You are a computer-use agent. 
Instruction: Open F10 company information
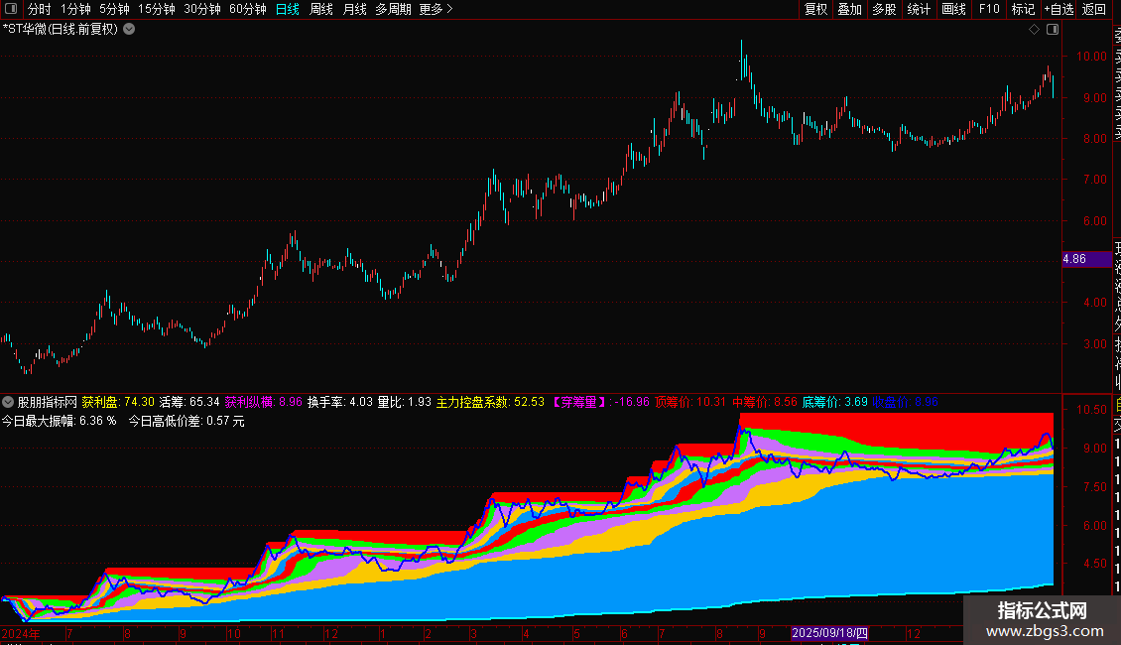click(989, 9)
